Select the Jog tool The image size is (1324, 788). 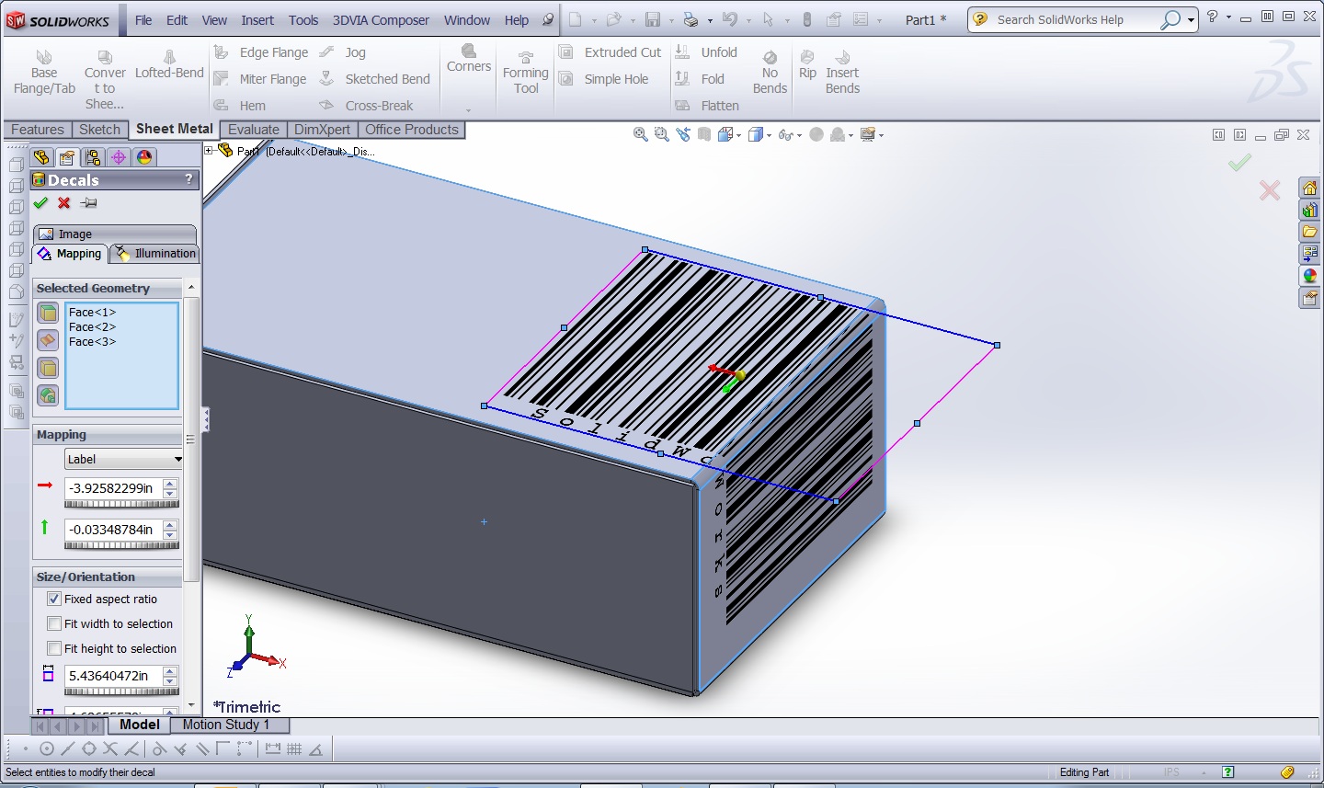(343, 52)
